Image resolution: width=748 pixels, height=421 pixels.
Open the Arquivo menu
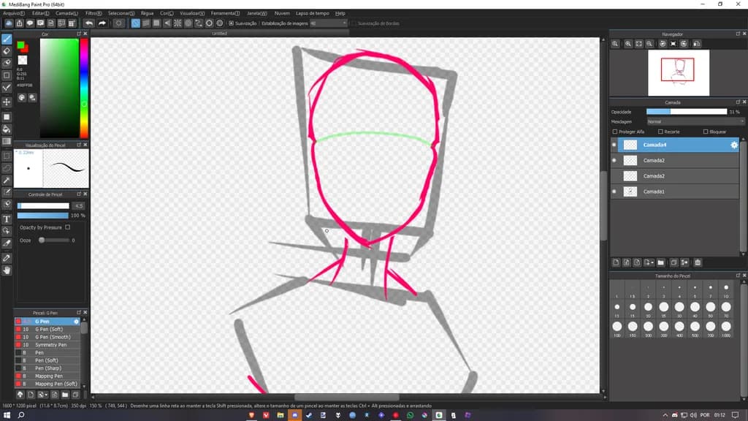pos(13,13)
